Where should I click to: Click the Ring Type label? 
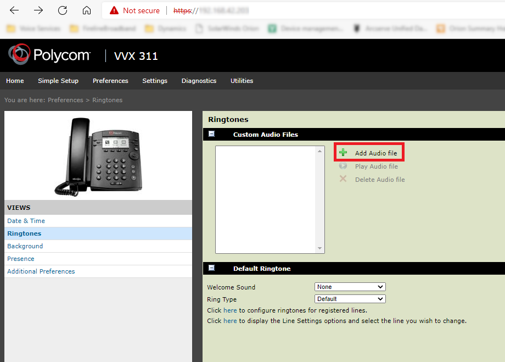pos(222,299)
